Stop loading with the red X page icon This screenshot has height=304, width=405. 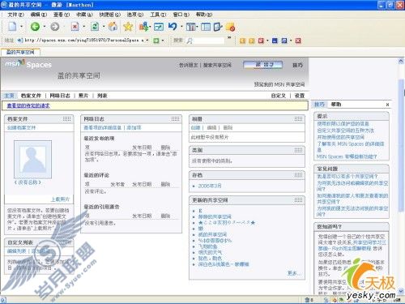pos(75,27)
